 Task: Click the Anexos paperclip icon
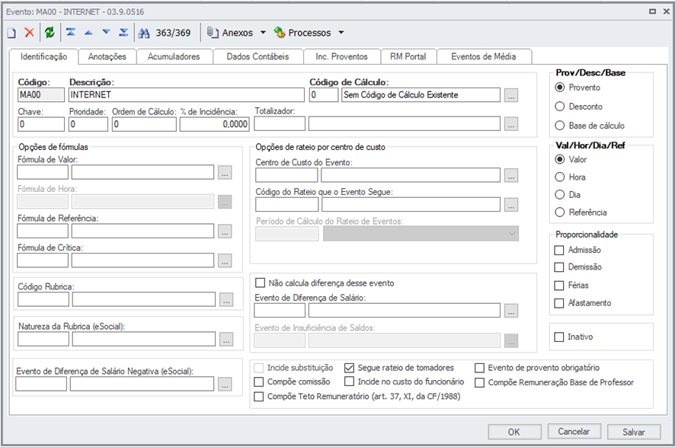[213, 32]
